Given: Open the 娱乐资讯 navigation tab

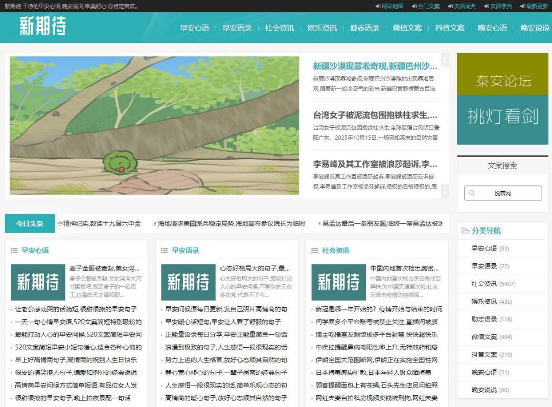Looking at the screenshot, I should point(322,28).
